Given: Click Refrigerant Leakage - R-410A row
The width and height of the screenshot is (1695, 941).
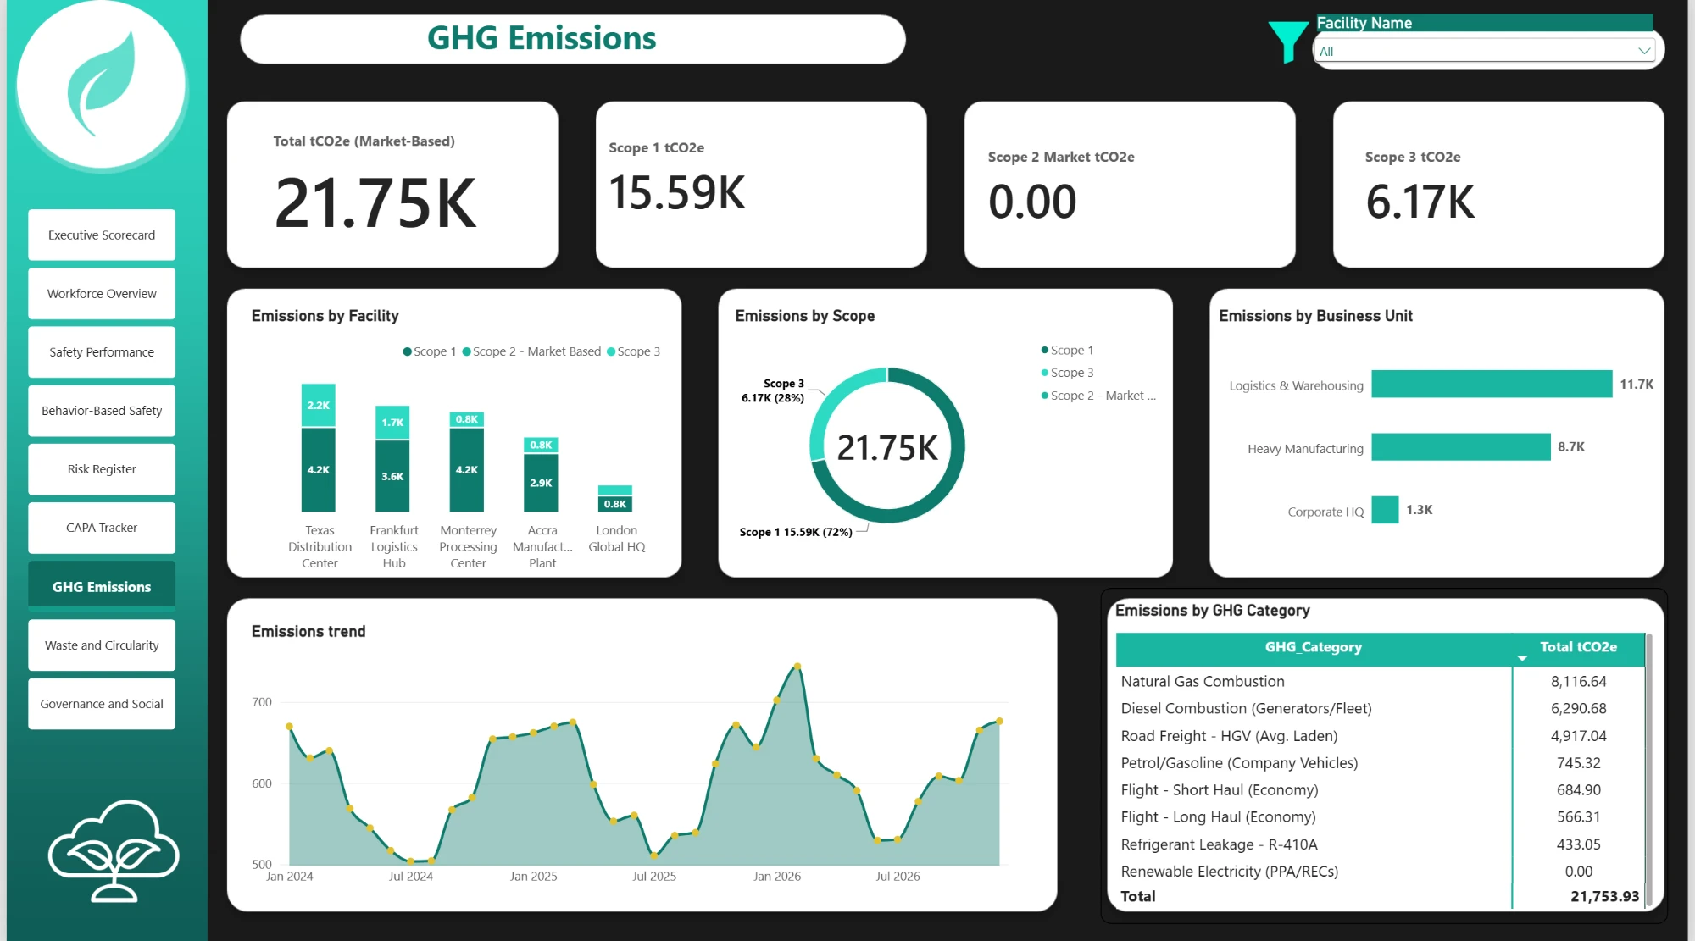Looking at the screenshot, I should point(1380,844).
